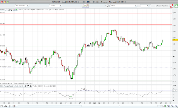Open RSI indicator wrench settings
Viewport: 178px width, 108px height.
(x=26, y=86)
